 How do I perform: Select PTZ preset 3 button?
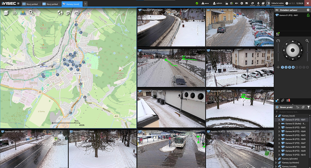289,67
